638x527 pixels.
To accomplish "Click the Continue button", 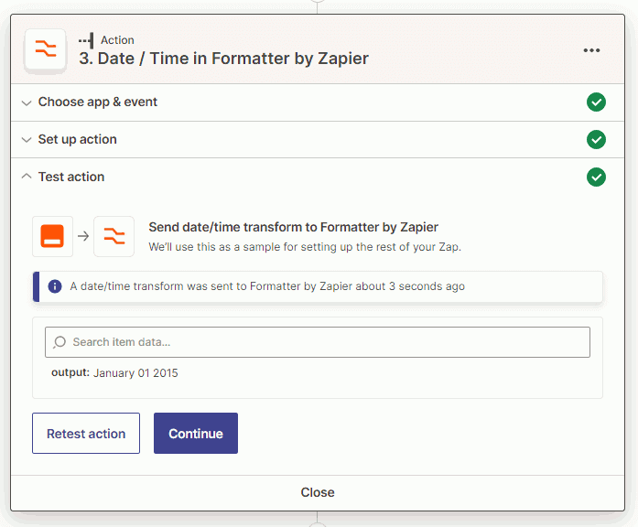I will coord(196,434).
